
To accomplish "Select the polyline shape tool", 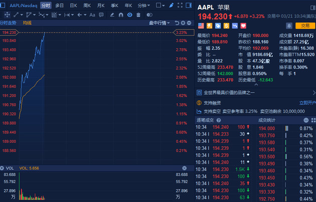I will tap(29, 15).
